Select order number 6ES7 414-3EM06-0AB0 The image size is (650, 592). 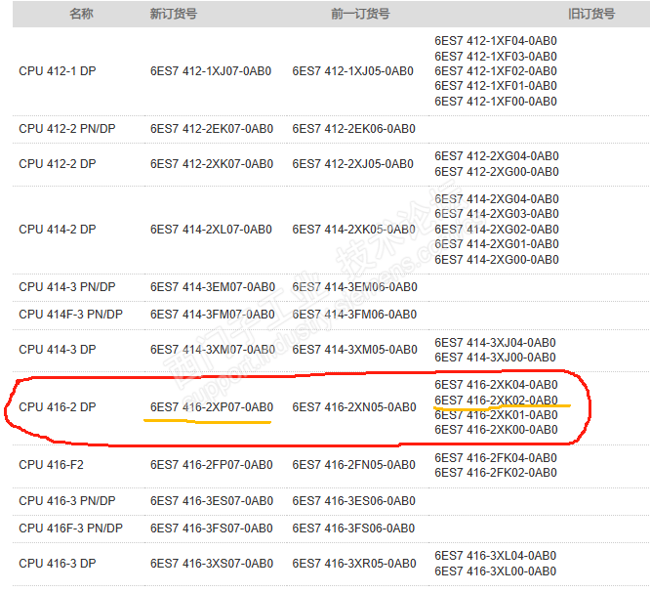pyautogui.click(x=354, y=287)
